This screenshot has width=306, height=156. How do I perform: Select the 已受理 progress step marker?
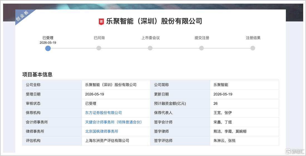(x=48, y=48)
